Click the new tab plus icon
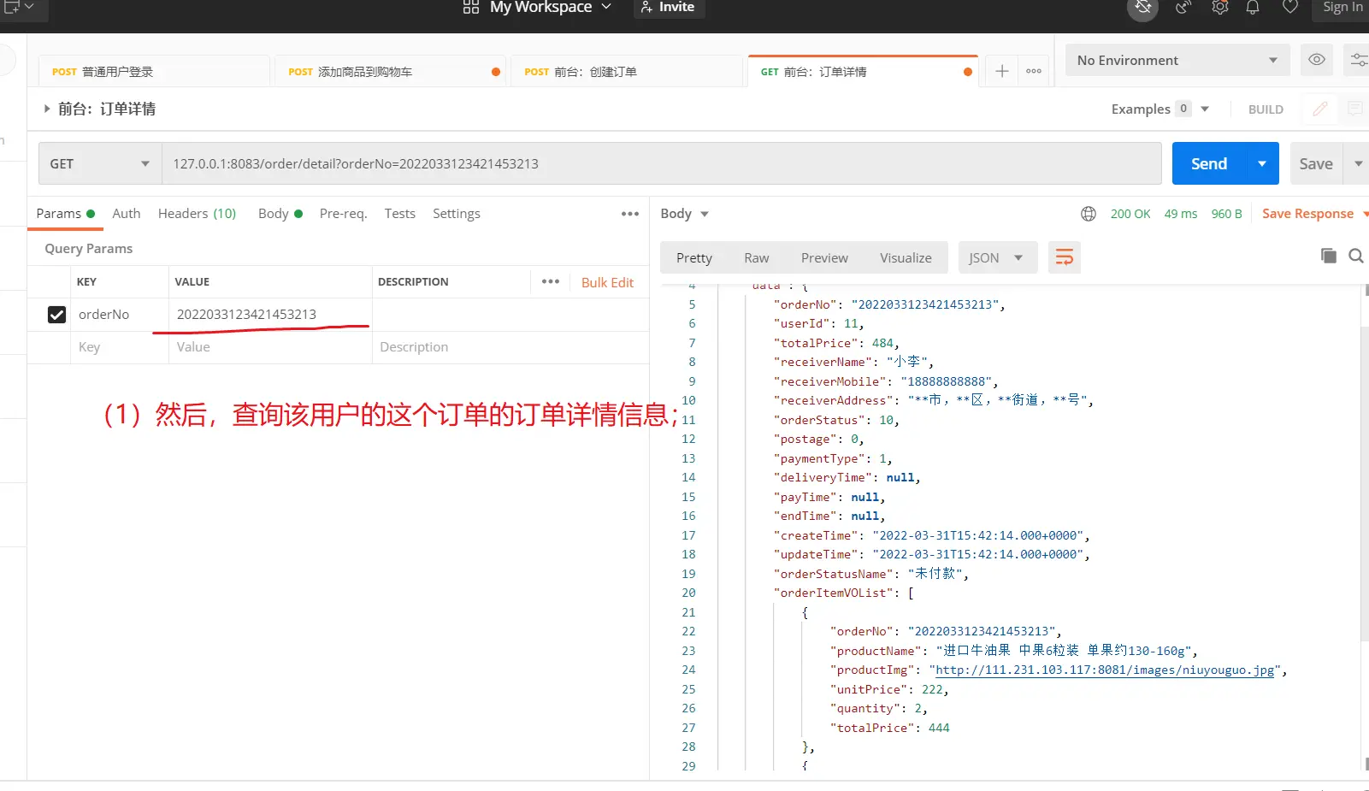 [1001, 71]
